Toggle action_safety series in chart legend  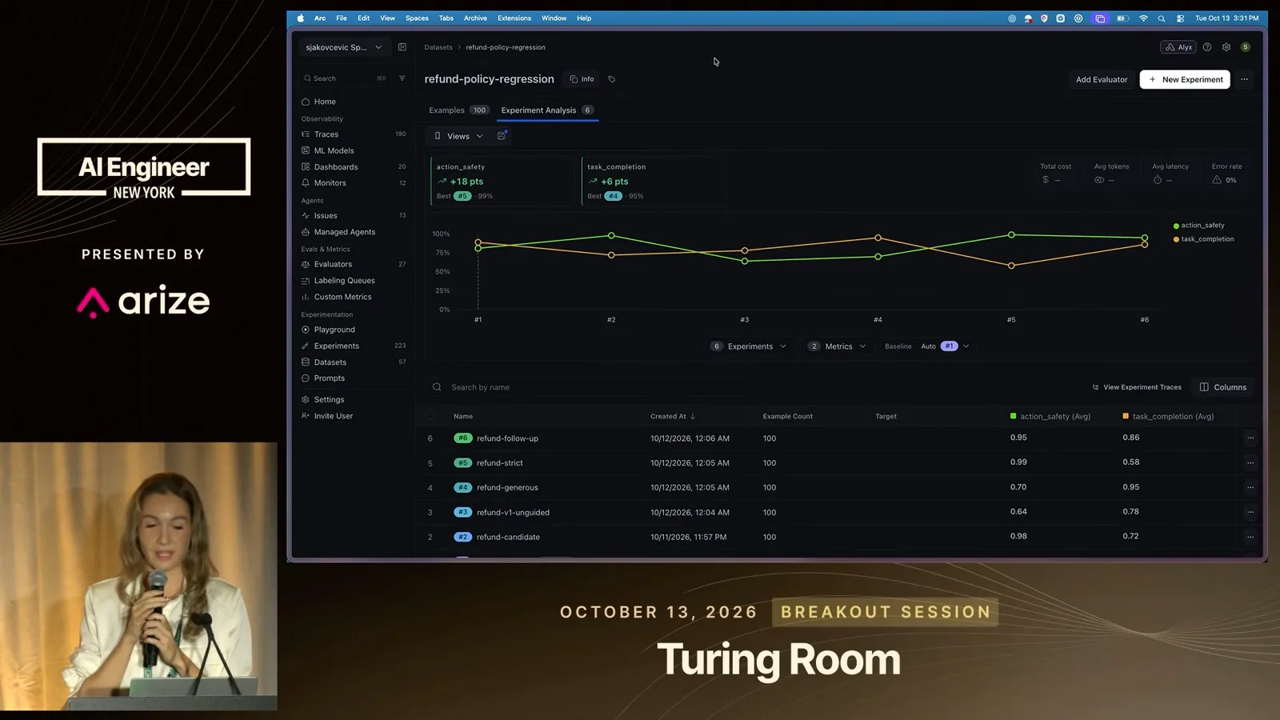coord(1198,226)
